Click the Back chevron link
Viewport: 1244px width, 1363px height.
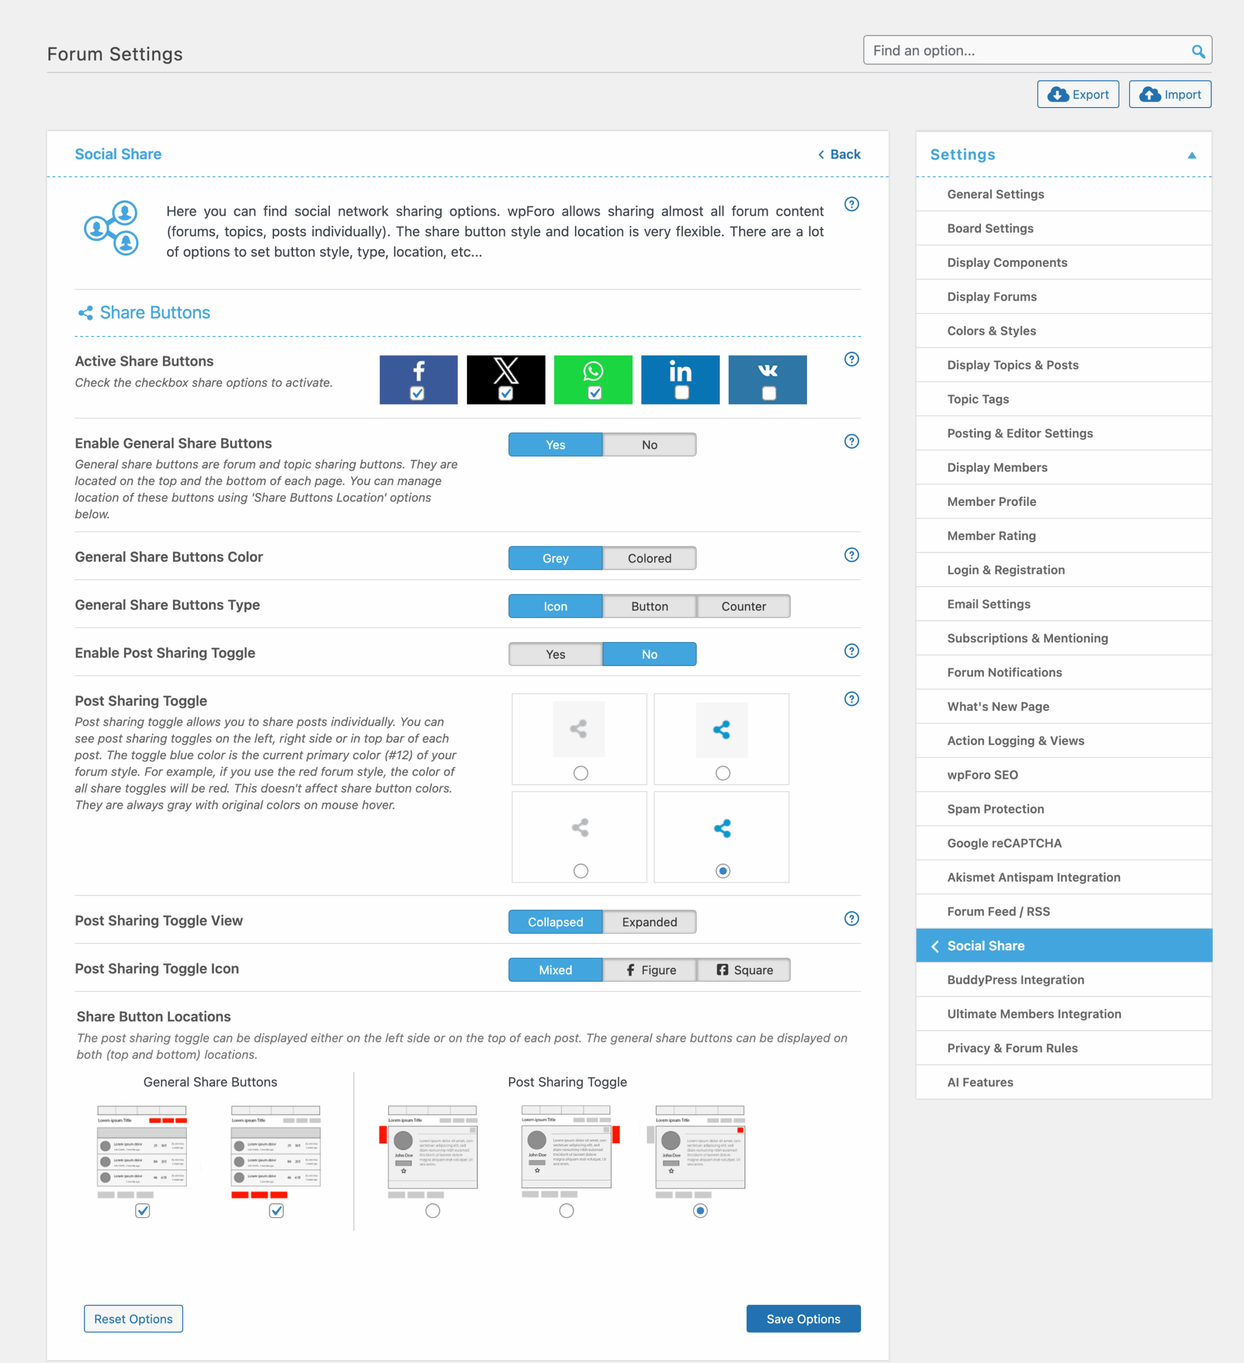click(x=839, y=154)
